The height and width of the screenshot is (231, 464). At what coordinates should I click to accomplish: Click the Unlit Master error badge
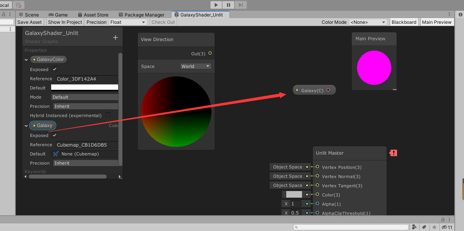[x=393, y=153]
